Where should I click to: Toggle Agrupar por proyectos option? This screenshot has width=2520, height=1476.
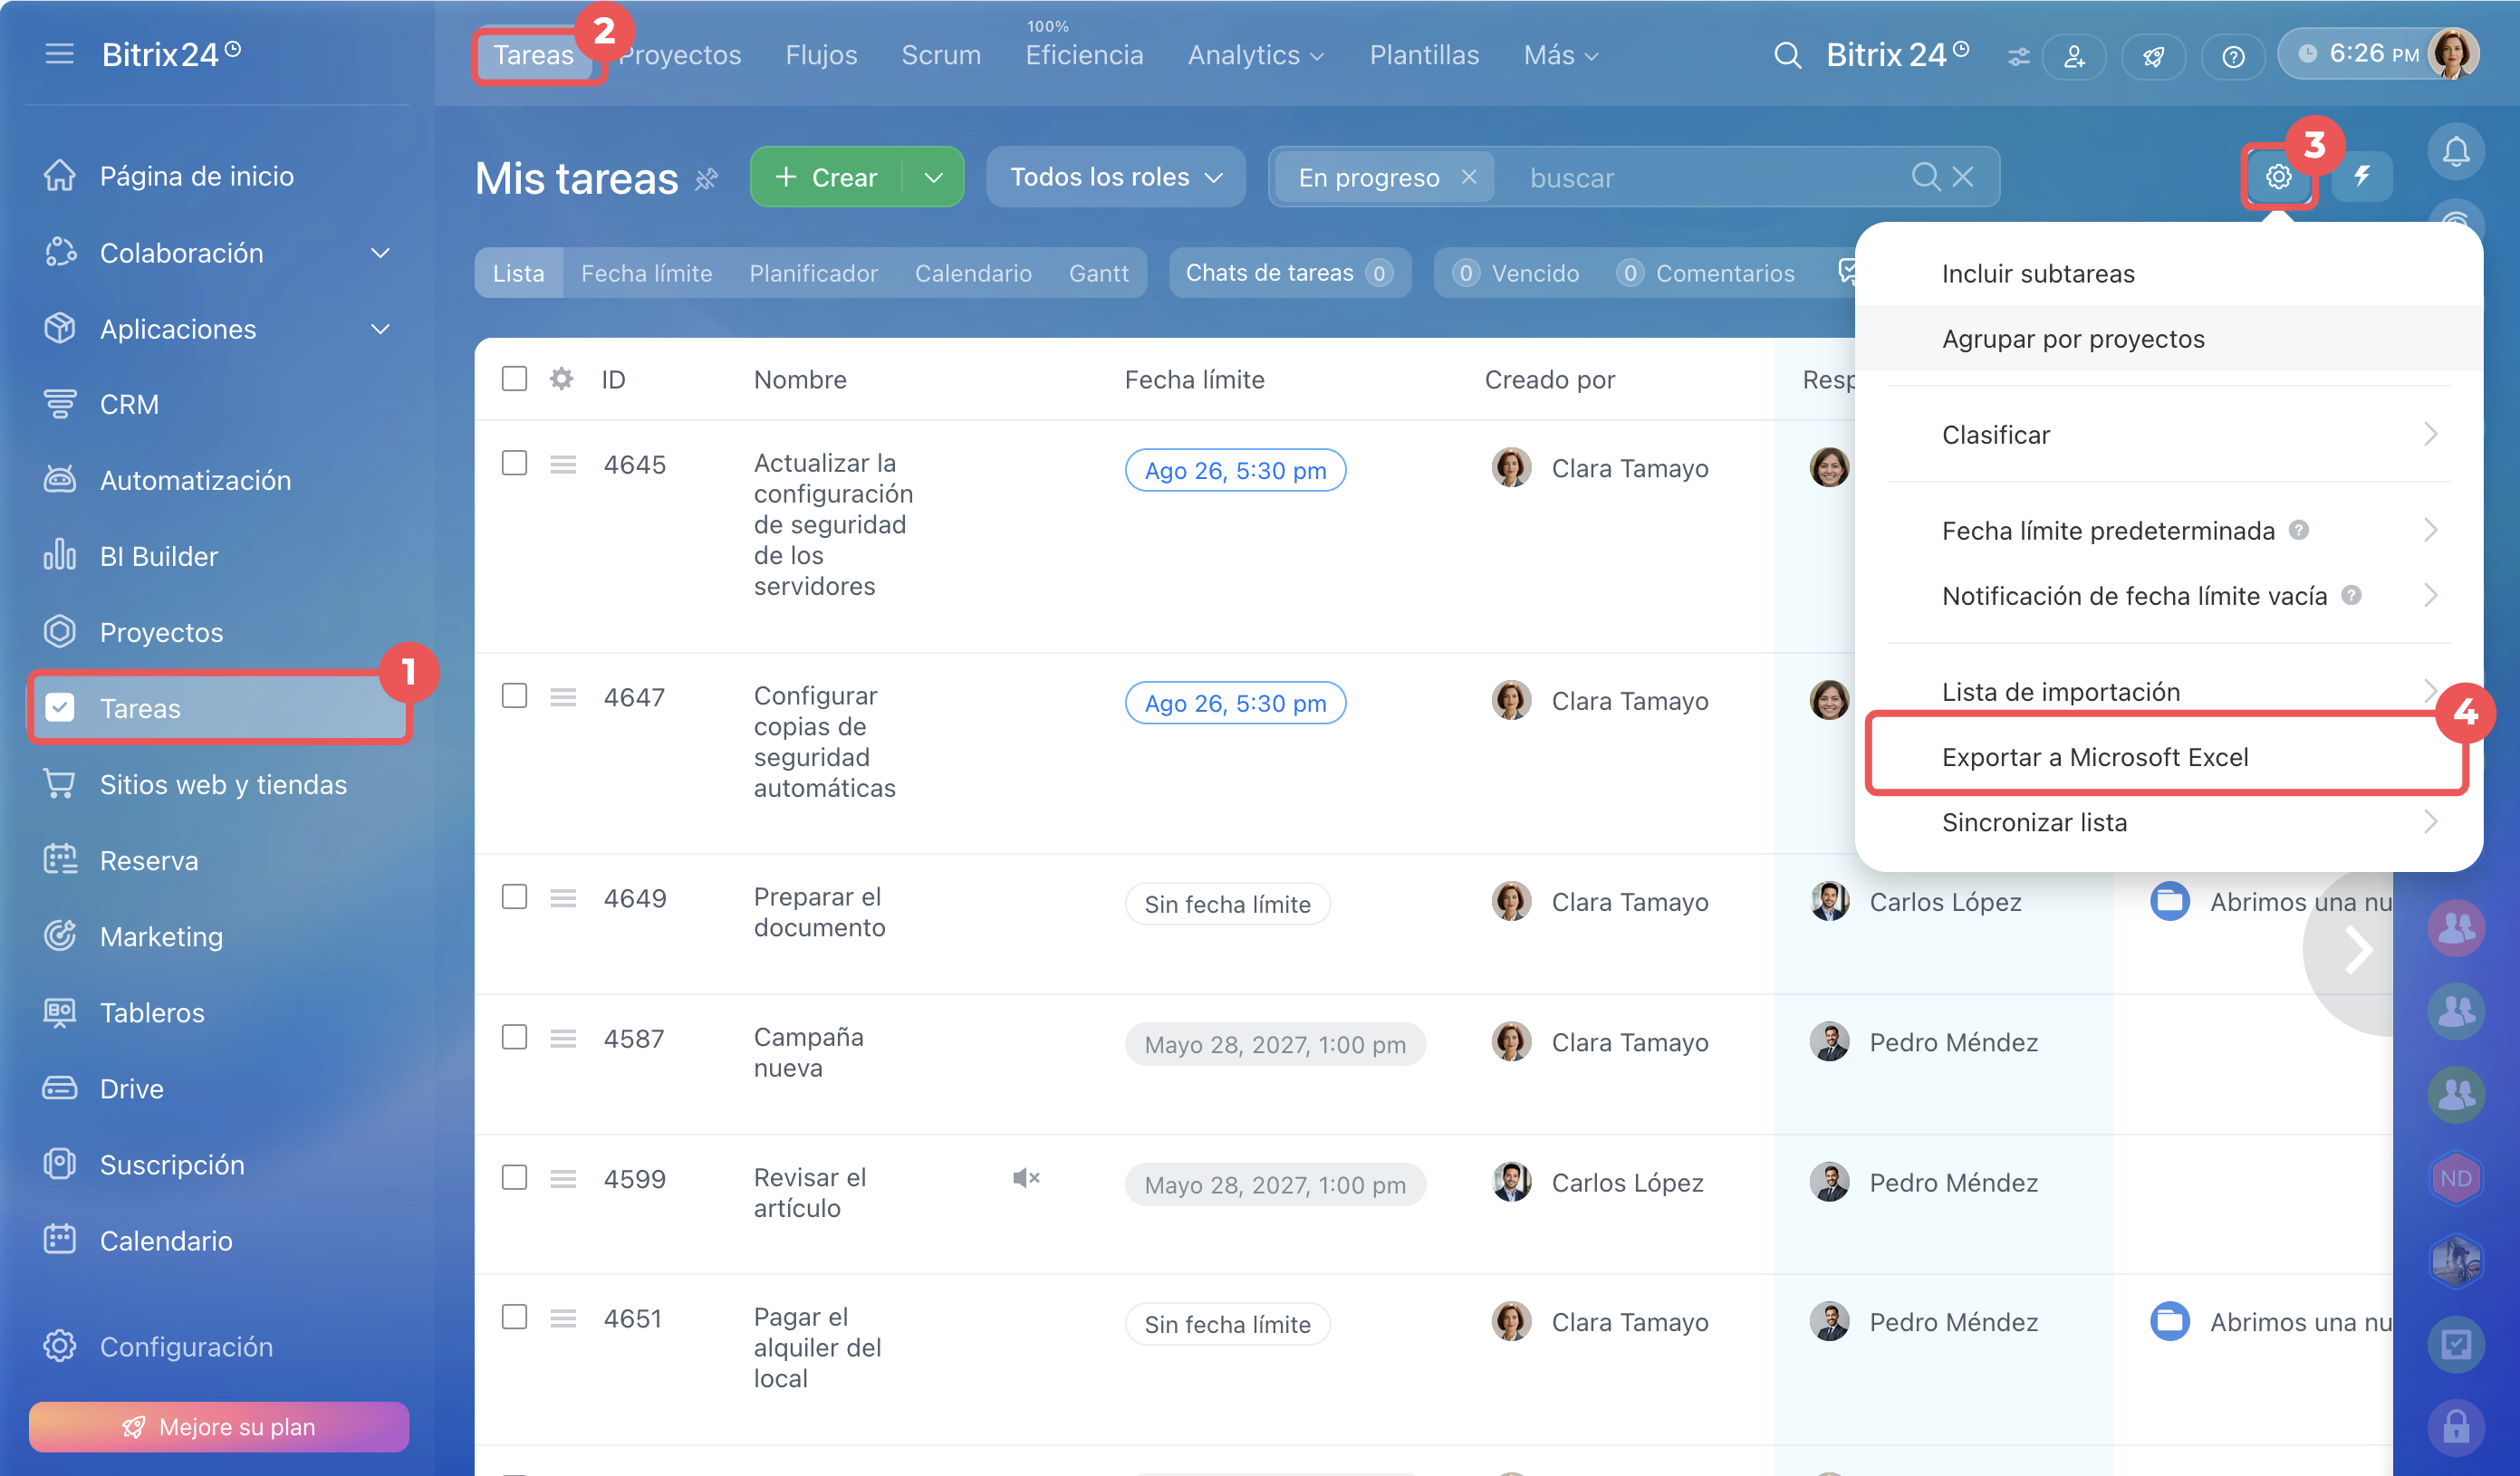point(2168,338)
